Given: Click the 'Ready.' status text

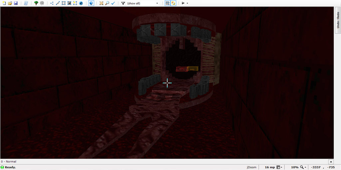Looking at the screenshot, I should [x=10, y=167].
